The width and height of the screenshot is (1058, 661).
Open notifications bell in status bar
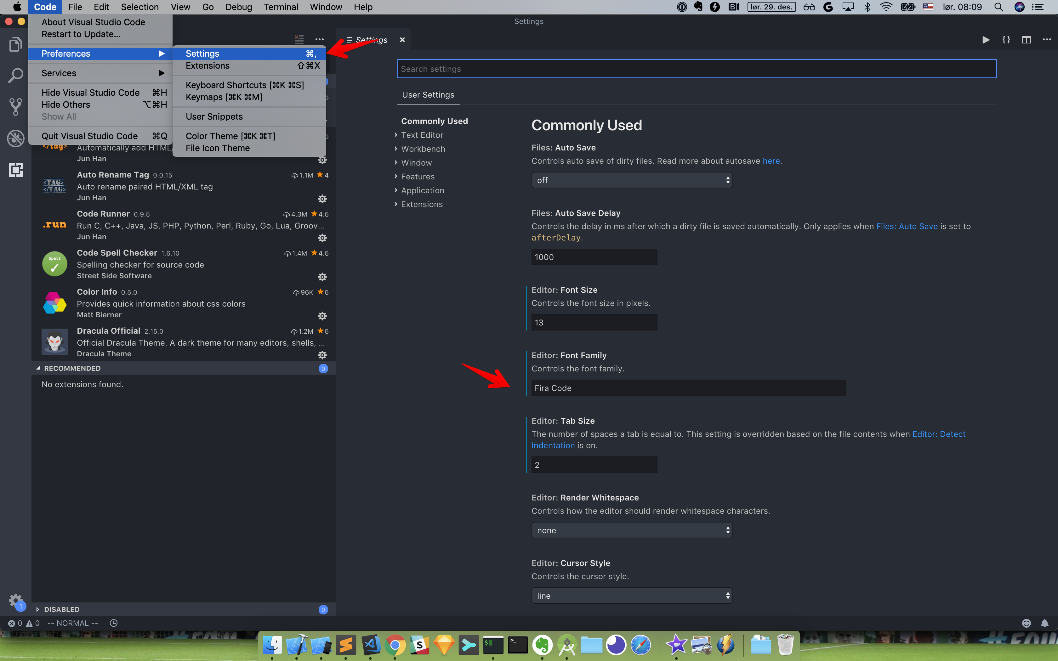(x=1044, y=623)
